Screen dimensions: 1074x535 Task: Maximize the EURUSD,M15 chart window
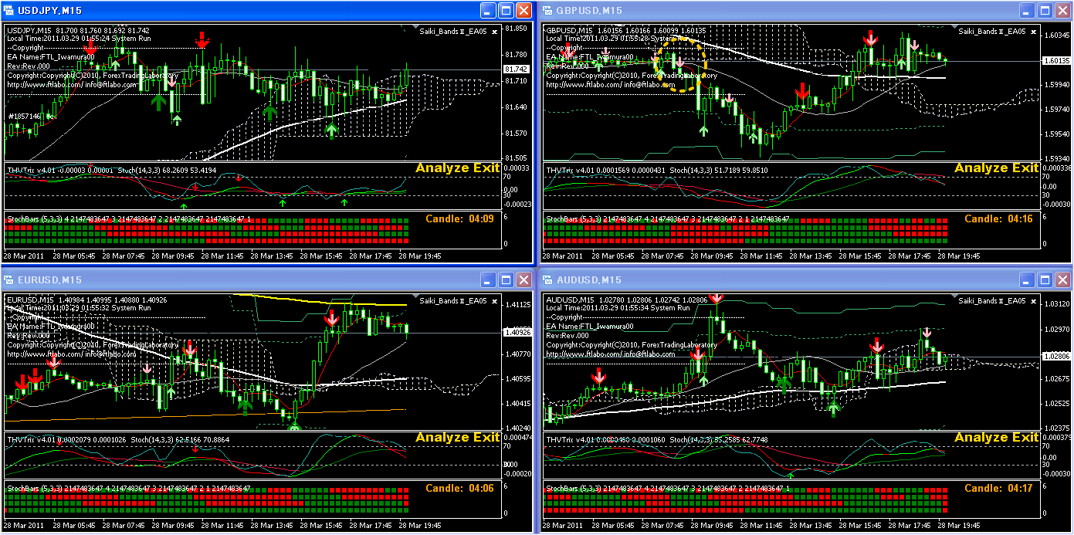pos(506,279)
